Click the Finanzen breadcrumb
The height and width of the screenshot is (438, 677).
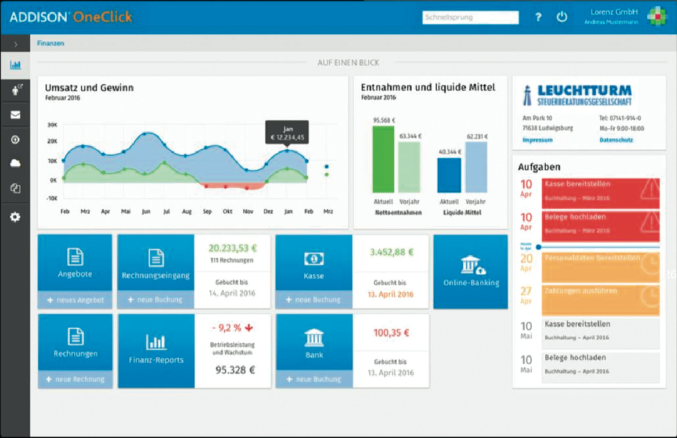(51, 44)
